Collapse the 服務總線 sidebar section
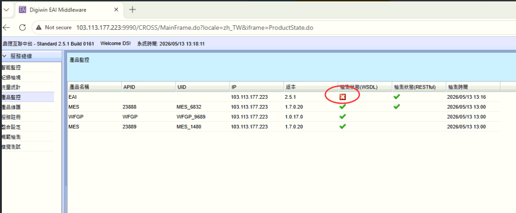The width and height of the screenshot is (516, 213). (x=5, y=56)
